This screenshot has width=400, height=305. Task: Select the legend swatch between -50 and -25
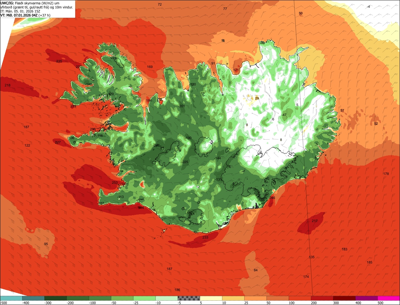pyautogui.click(x=122, y=298)
